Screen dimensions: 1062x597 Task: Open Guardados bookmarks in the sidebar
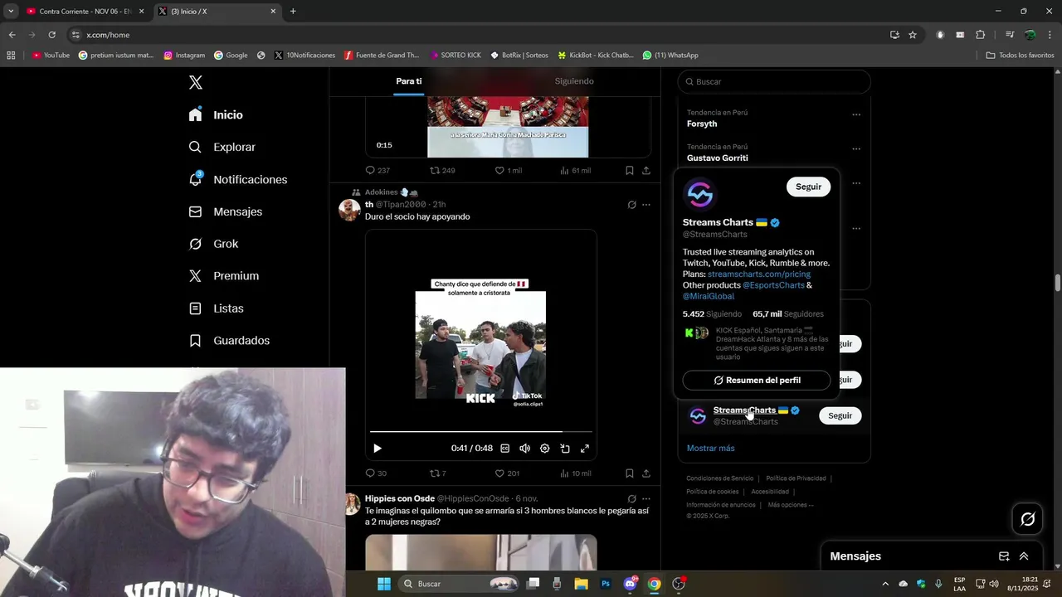click(x=230, y=341)
